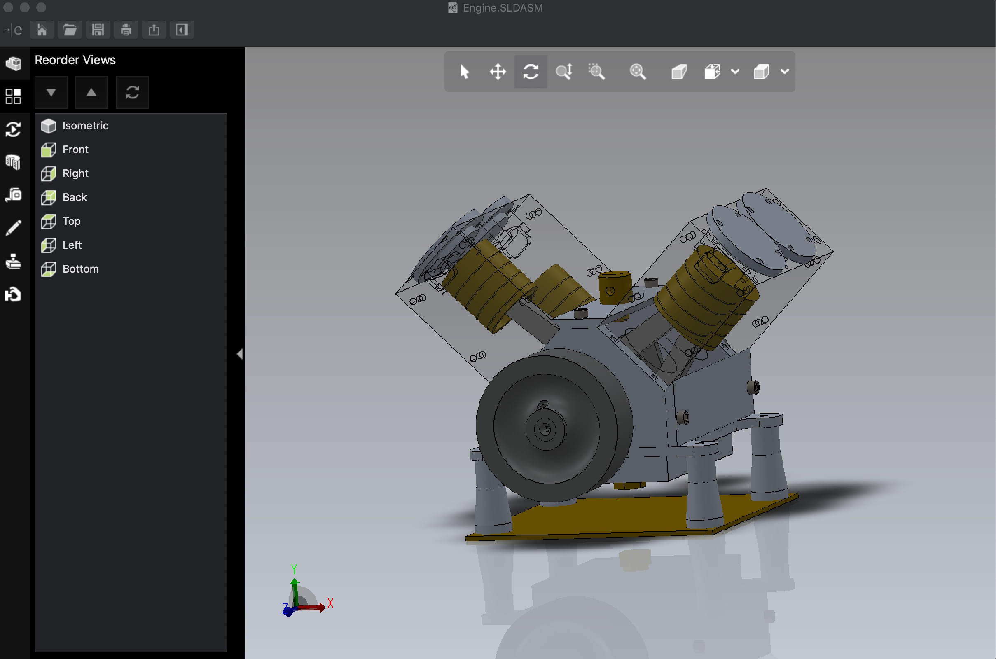Collapse the left panel with arrow handle
This screenshot has width=996, height=659.
(x=240, y=354)
